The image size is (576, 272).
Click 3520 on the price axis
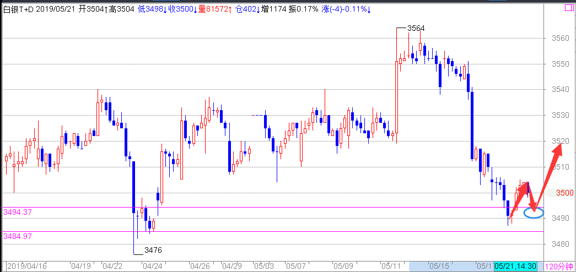(561, 142)
